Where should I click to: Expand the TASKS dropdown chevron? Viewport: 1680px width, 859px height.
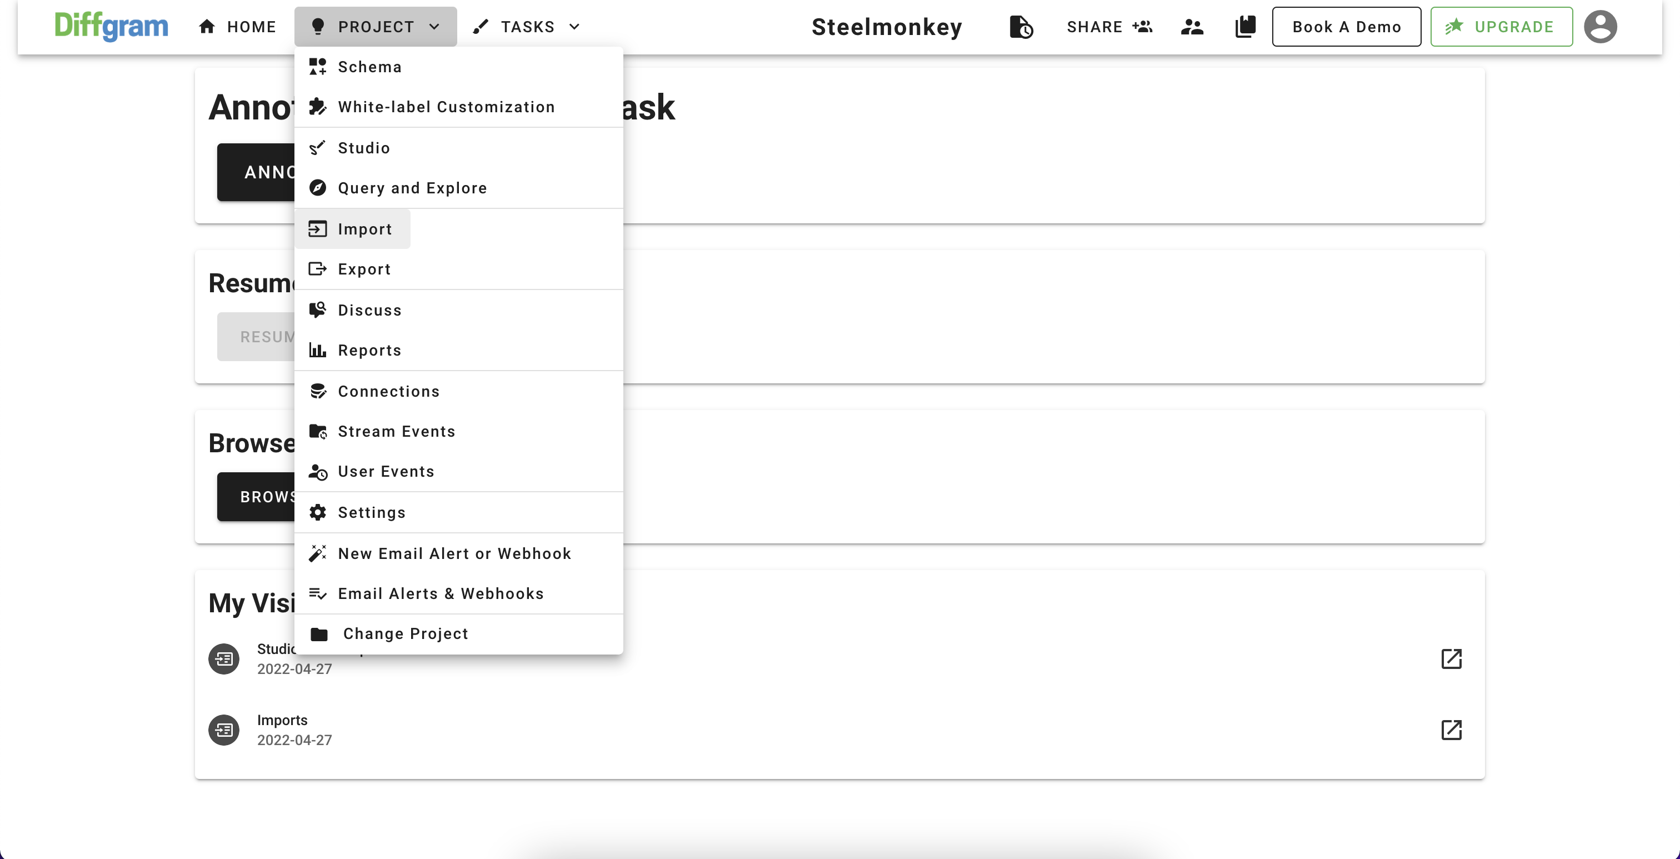[574, 27]
